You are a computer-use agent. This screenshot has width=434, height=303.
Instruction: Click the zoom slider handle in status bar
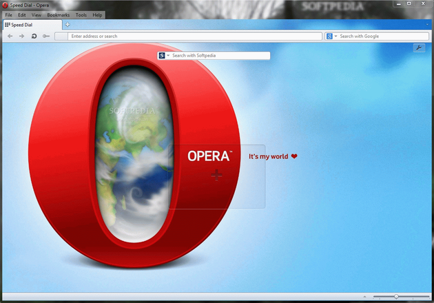click(396, 297)
